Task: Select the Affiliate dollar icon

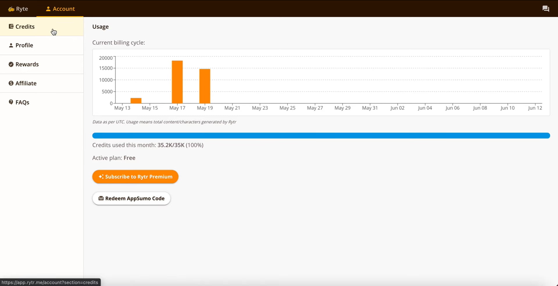Action: coord(11,83)
